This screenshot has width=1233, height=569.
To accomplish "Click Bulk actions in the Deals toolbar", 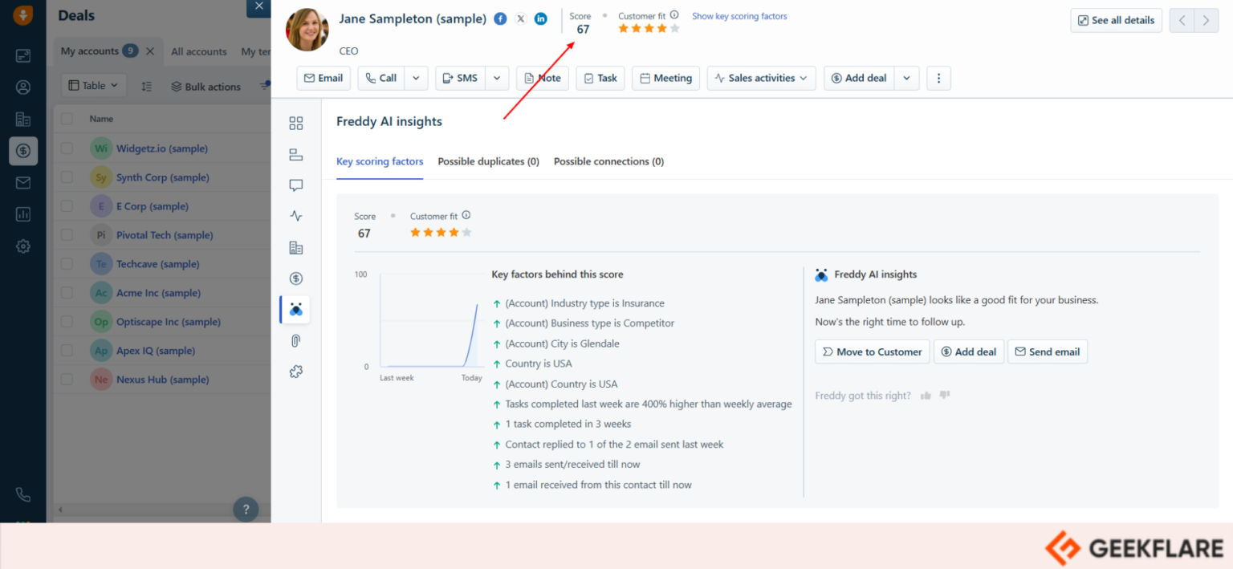I will point(205,86).
